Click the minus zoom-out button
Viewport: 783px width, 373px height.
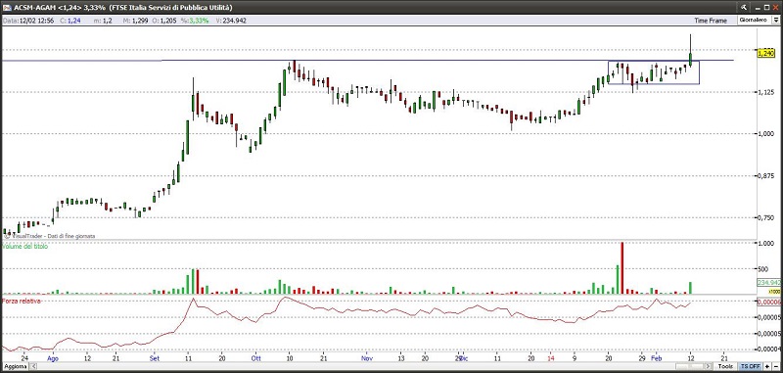(775, 366)
